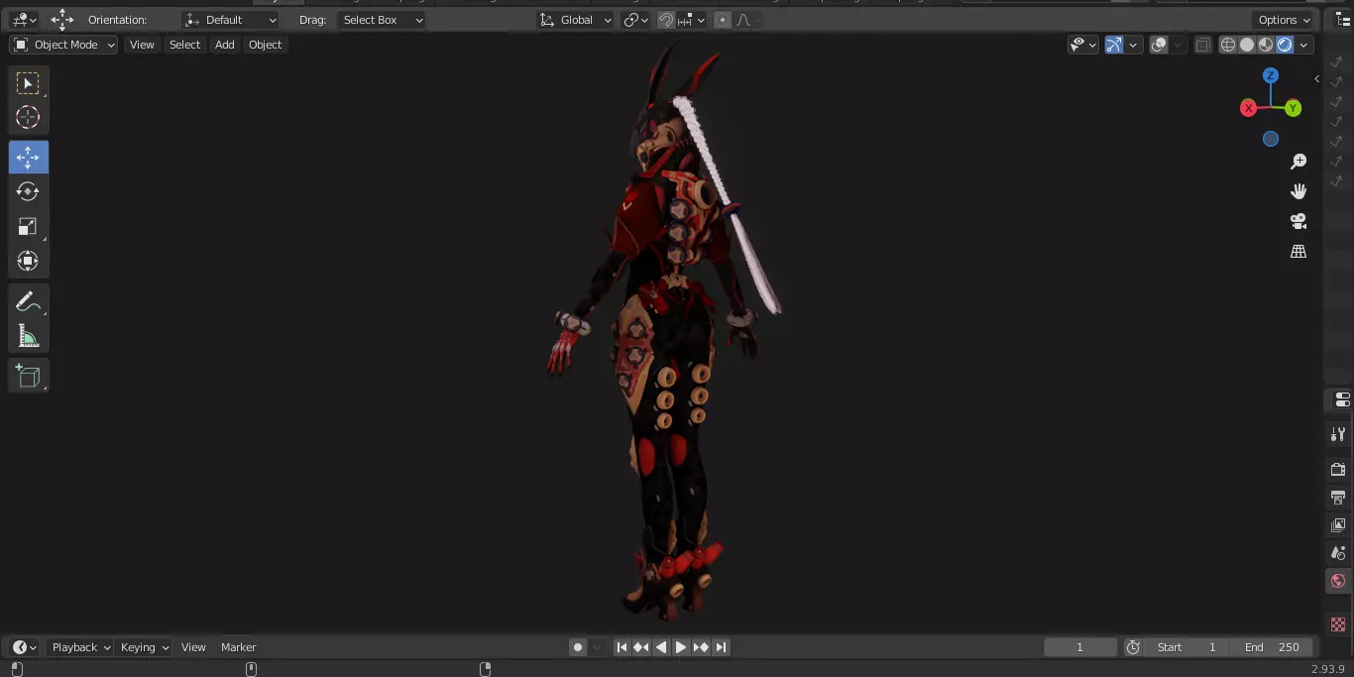Switch to solid shading
The image size is (1354, 677).
[x=1247, y=45]
